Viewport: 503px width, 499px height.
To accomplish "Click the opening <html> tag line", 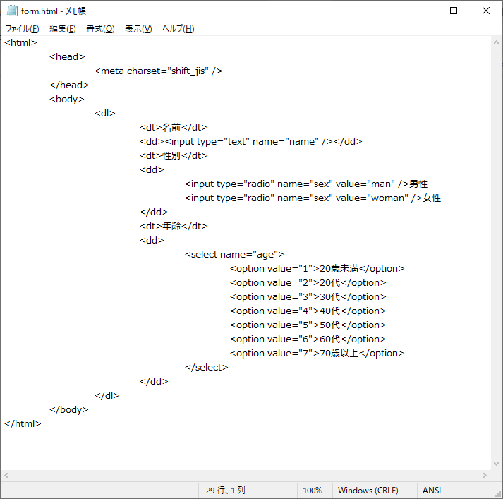I will click(x=20, y=42).
